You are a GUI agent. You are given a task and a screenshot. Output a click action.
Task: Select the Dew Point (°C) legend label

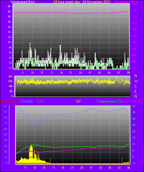(132, 101)
